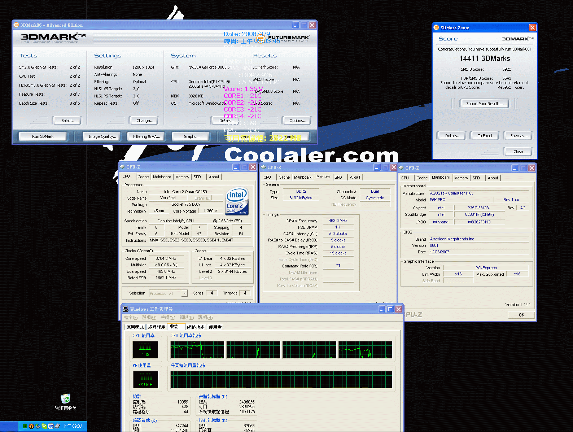Screen dimensions: 573x432
Task: Switch to 應用程式 tab in Task Manager
Action: tap(135, 327)
